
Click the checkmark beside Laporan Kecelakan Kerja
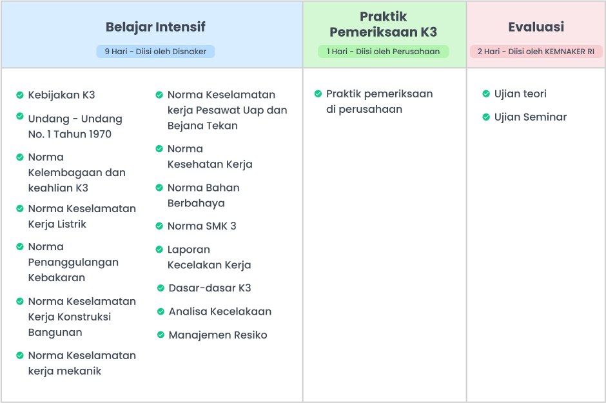[159, 250]
